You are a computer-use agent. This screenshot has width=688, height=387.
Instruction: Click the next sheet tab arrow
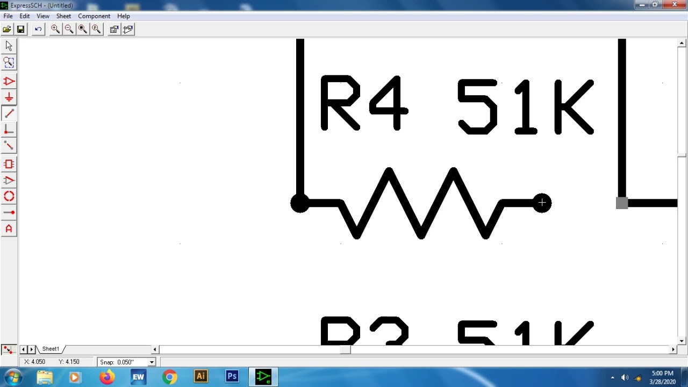coord(31,349)
